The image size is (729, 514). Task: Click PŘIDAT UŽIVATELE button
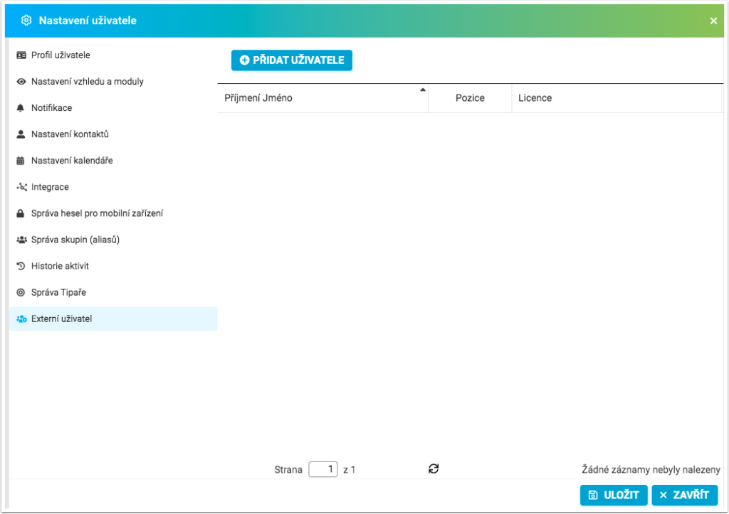tap(291, 60)
